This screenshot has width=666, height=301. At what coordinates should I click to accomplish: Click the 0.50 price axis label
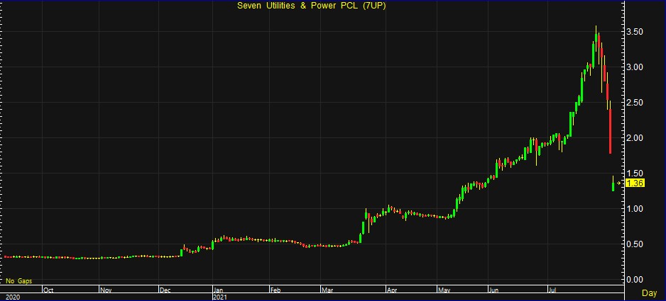(634, 244)
